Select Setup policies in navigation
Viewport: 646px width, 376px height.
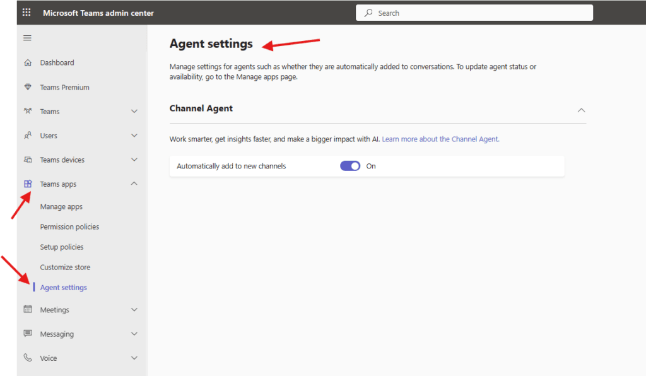pos(62,247)
